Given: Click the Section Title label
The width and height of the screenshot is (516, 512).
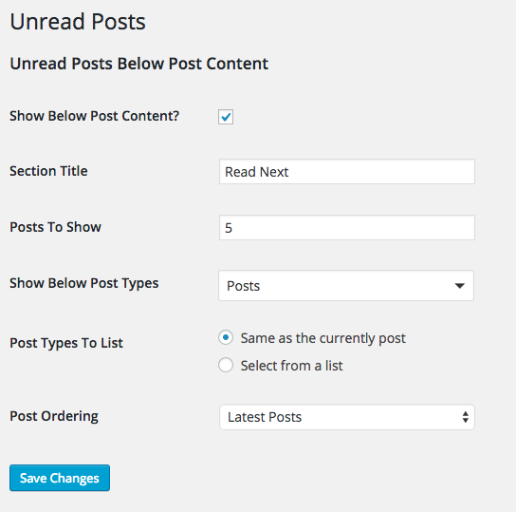Looking at the screenshot, I should point(48,171).
